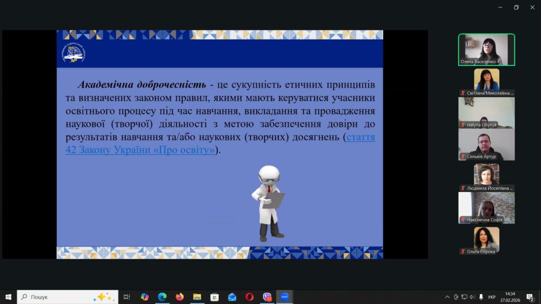The image size is (541, 304).
Task: Switch the УКР keyboard language
Action: (x=492, y=297)
